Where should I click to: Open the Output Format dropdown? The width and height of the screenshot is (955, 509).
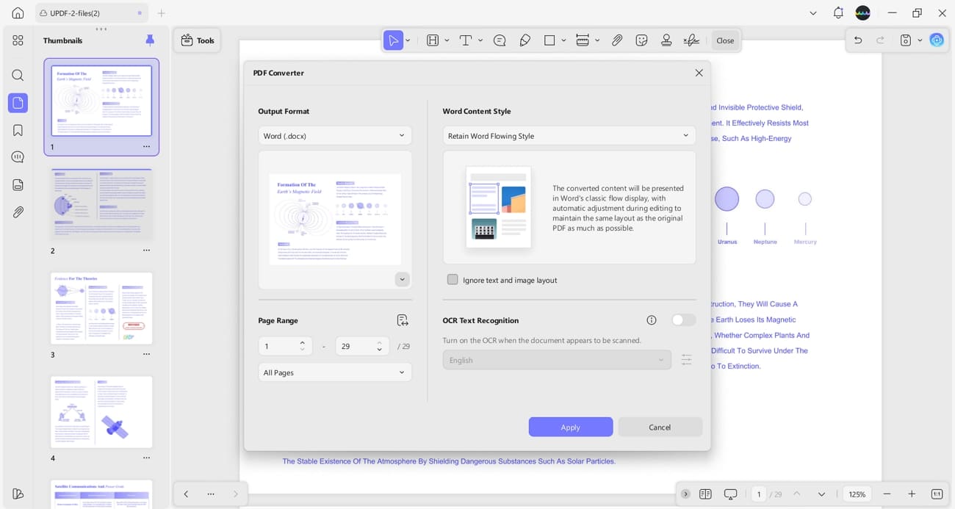click(x=334, y=135)
